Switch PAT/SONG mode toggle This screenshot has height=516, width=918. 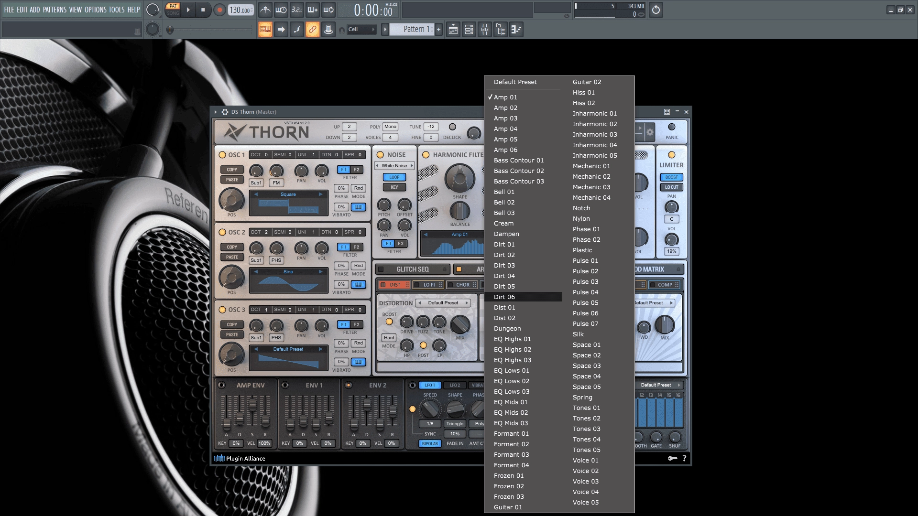click(x=173, y=10)
